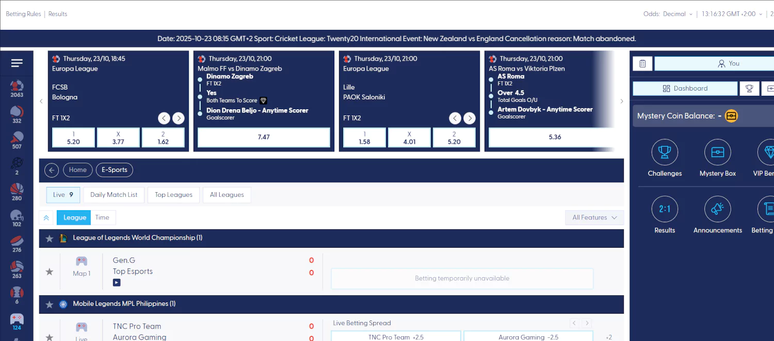Open the All Features filter dropdown
Screen dimensions: 774x341
coord(594,218)
